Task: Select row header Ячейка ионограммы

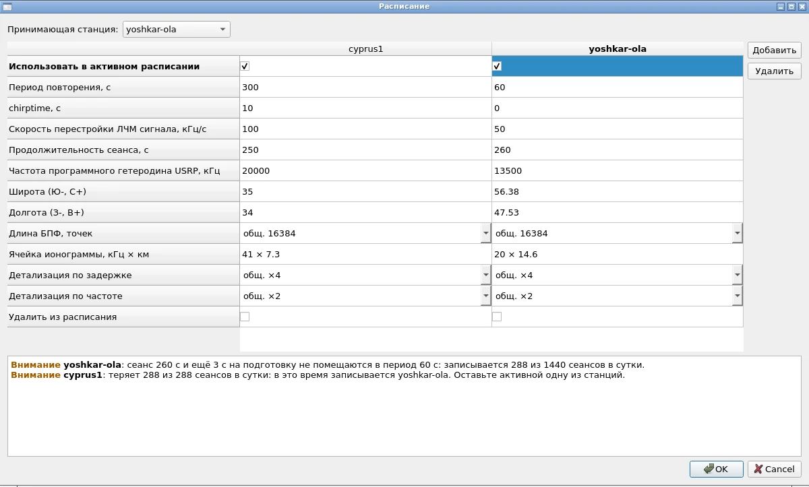Action: (123, 254)
